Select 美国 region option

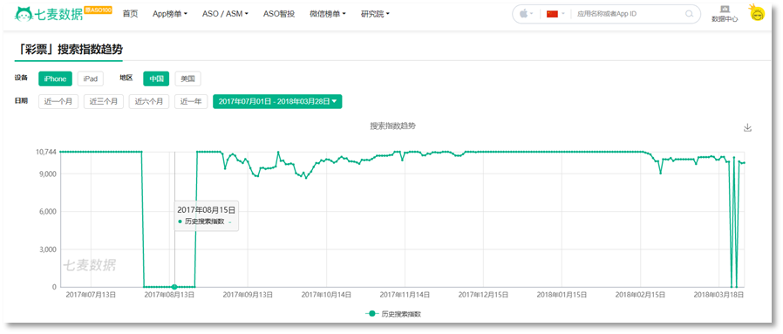coord(187,78)
